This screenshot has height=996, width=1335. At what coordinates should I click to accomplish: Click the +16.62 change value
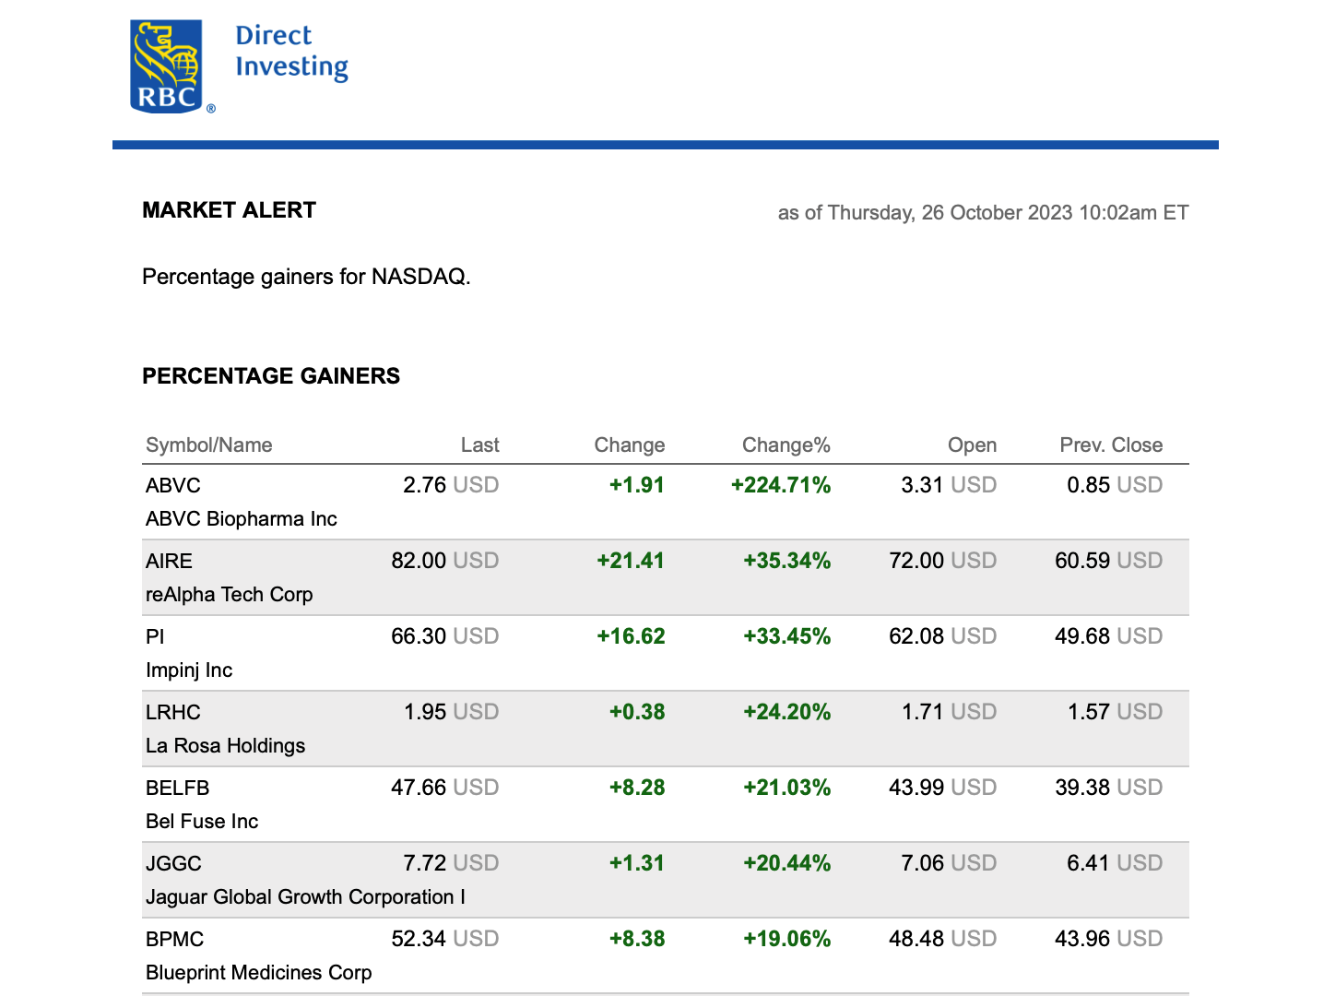pos(631,636)
